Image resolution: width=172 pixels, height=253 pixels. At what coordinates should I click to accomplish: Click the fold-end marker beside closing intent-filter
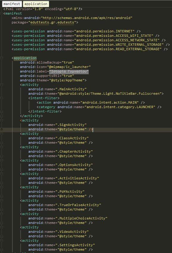coord(1,111)
